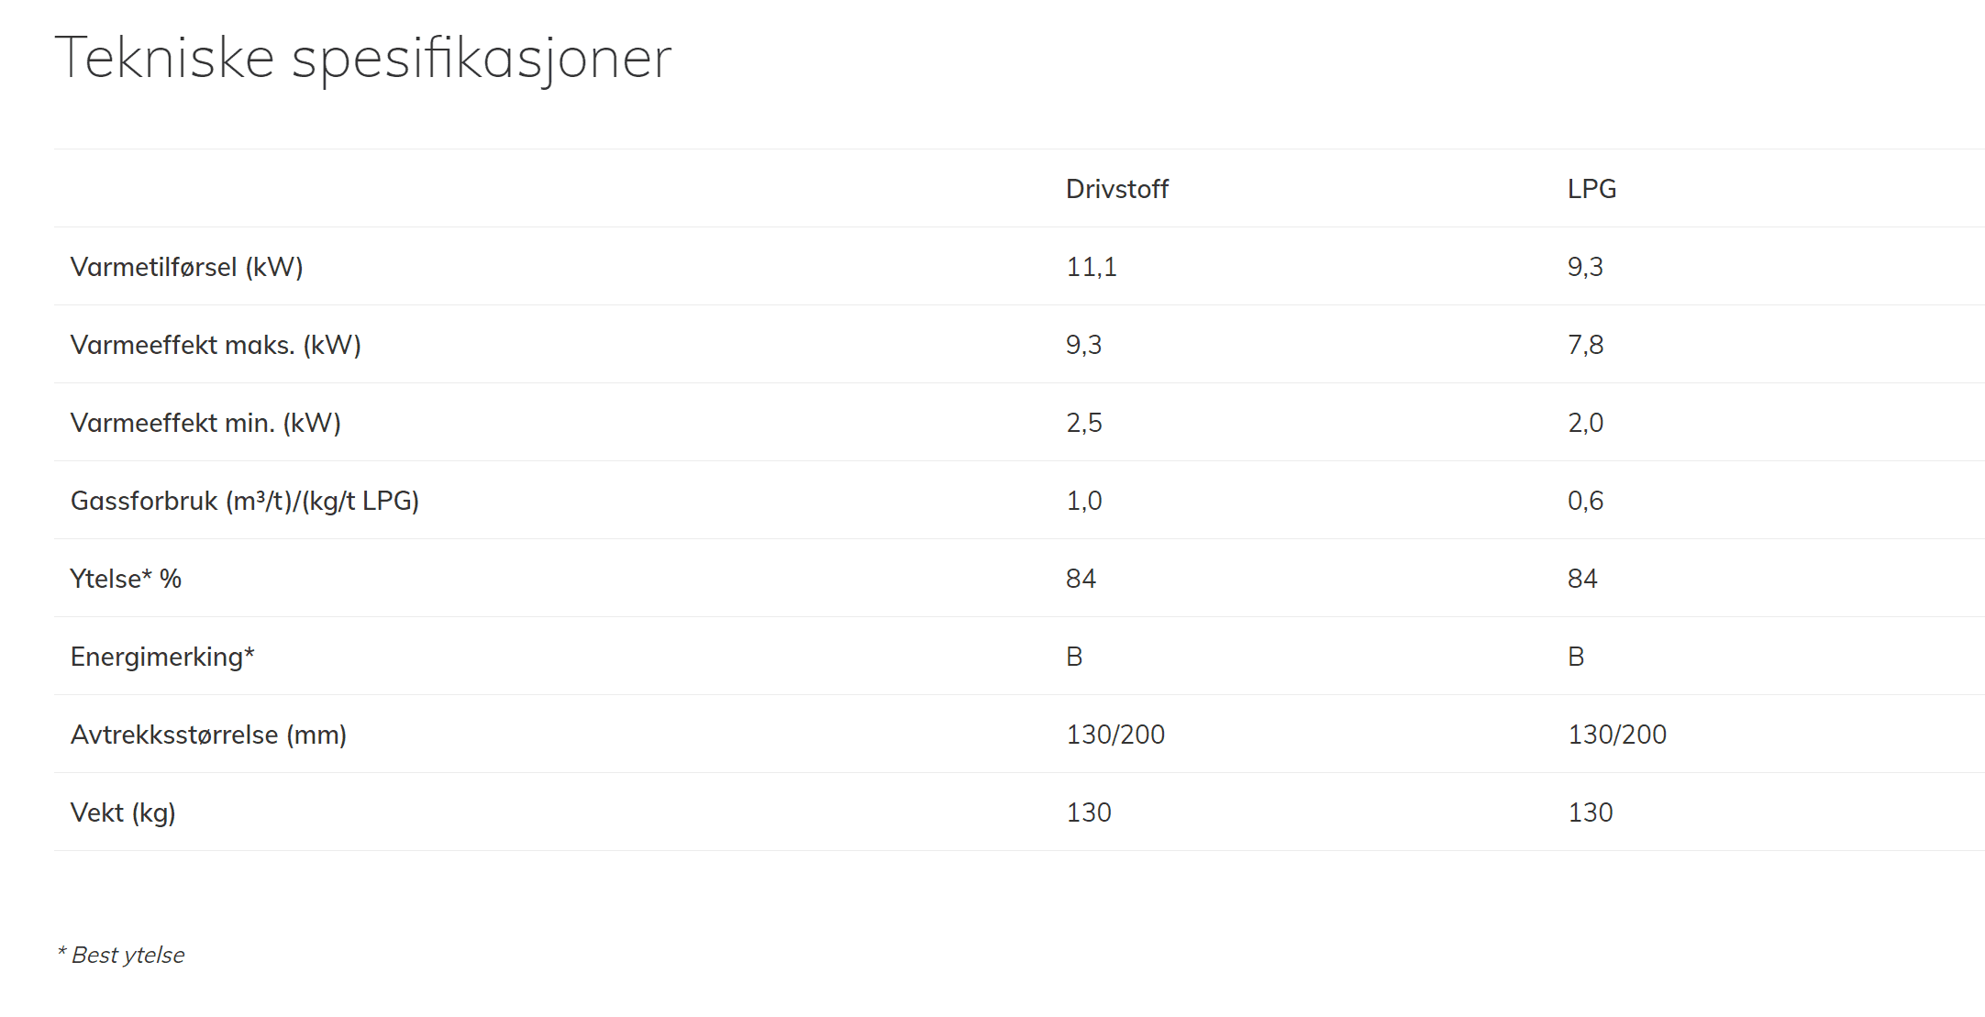Click Energimerking B value under Drivstoff

coord(1074,657)
